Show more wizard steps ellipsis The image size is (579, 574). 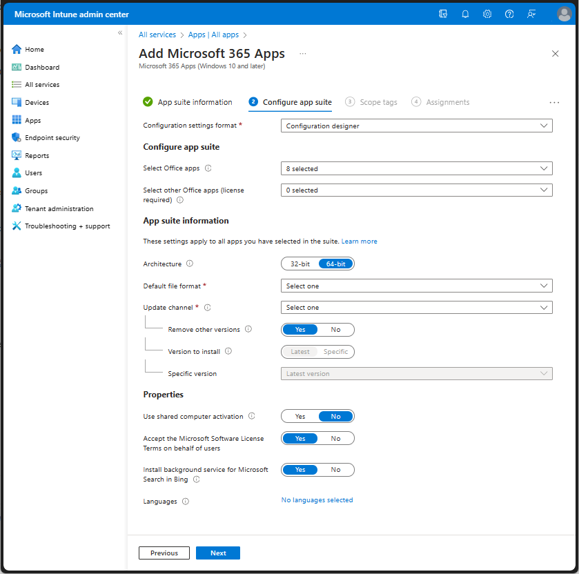pos(554,102)
